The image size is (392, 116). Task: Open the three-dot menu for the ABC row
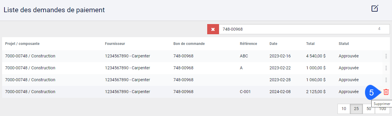tap(386, 56)
